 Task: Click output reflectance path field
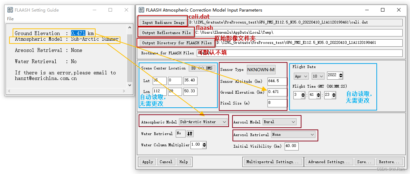298,33
